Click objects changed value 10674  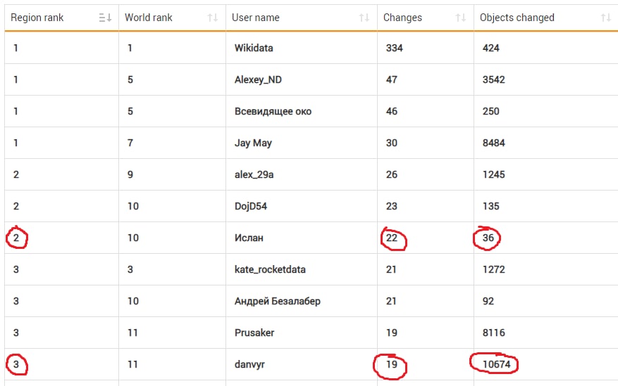[497, 365]
